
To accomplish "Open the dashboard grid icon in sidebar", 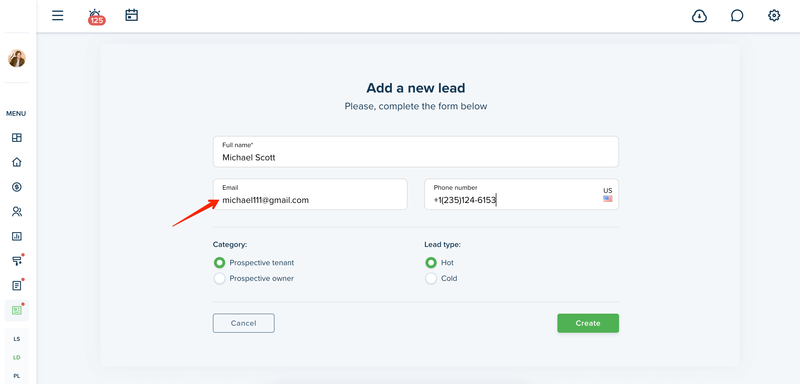I will coord(17,138).
